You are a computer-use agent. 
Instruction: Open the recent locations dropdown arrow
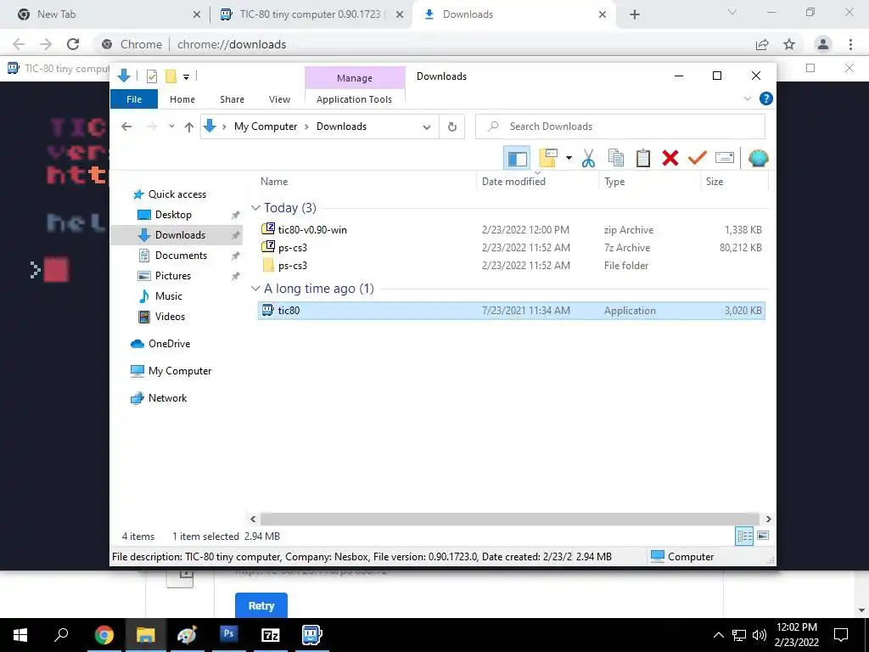click(x=171, y=126)
